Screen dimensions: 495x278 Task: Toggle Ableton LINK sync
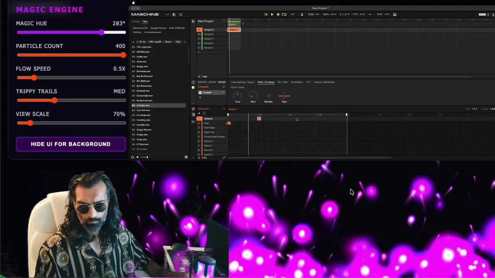pyautogui.click(x=292, y=15)
